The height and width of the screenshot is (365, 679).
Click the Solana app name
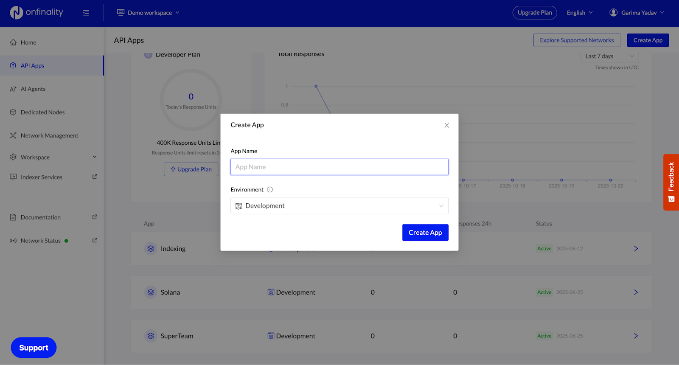170,292
